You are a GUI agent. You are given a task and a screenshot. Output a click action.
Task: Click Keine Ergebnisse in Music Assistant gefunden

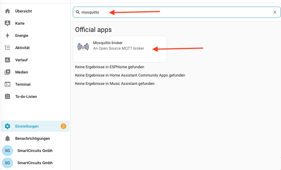coord(115,83)
